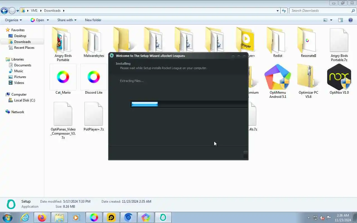Select the Optimizar PC V5.6 zip folder

(308, 81)
